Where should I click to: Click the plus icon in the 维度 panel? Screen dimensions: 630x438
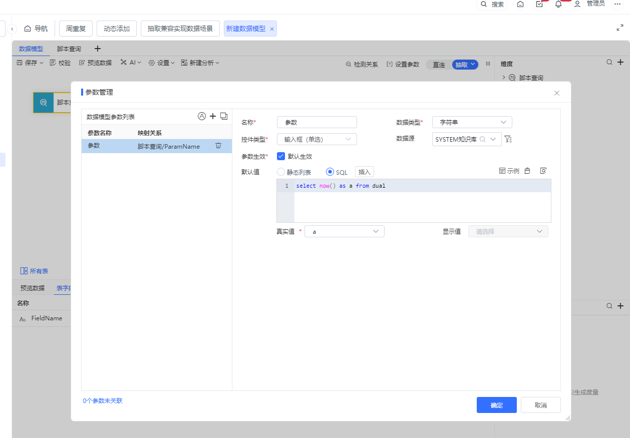pos(620,63)
